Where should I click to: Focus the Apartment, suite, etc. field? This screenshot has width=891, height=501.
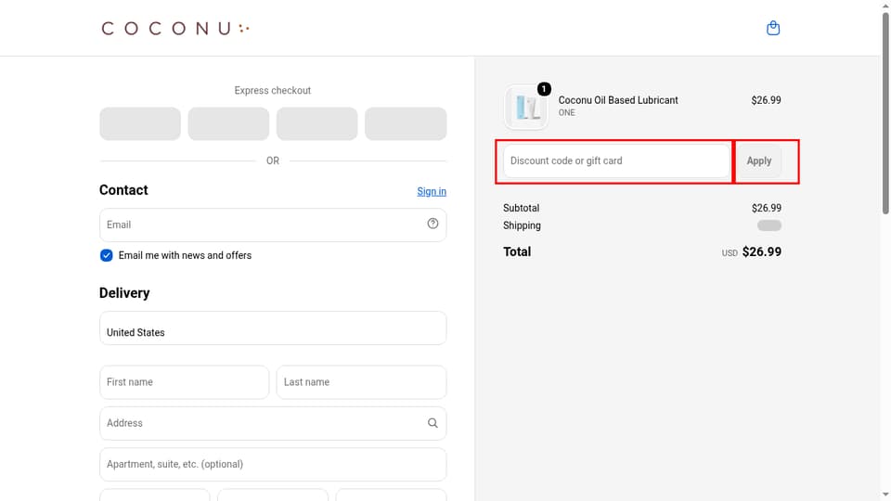click(x=273, y=464)
